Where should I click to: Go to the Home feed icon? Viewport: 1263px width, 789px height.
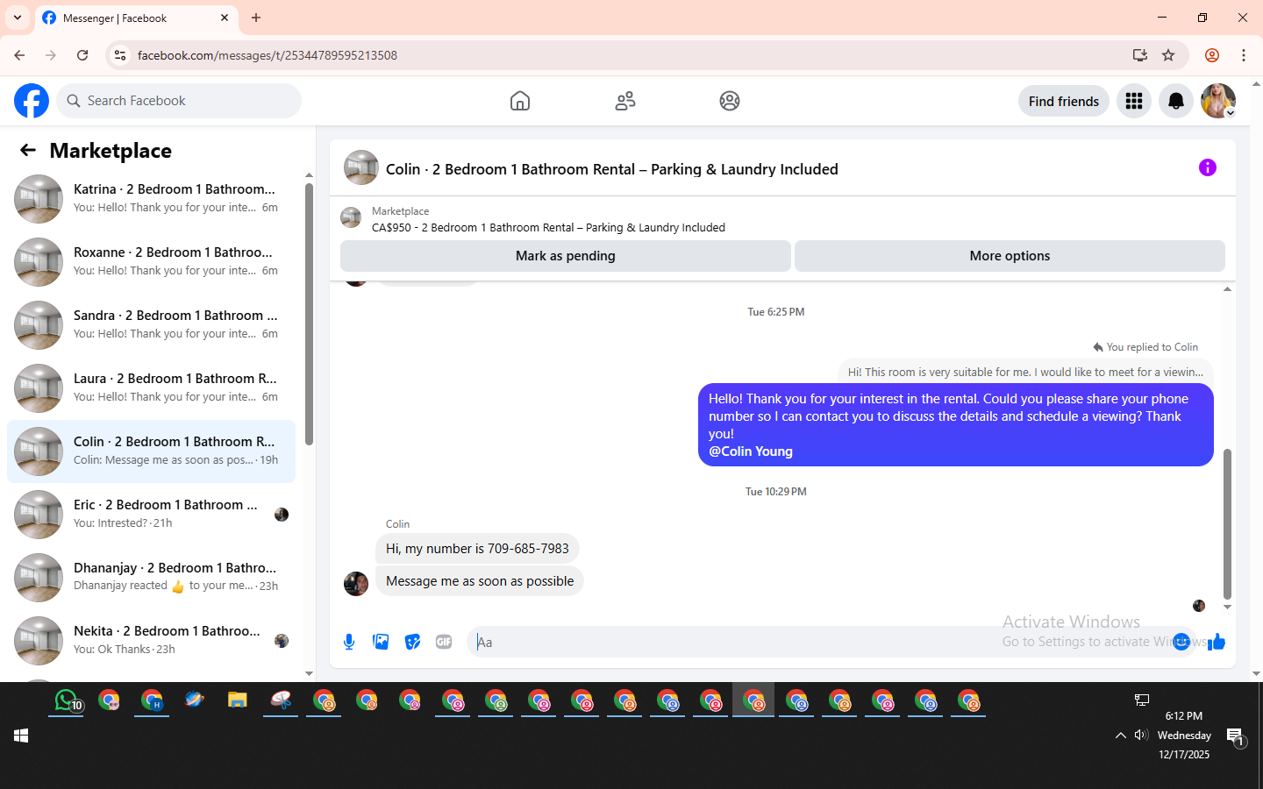click(x=520, y=101)
